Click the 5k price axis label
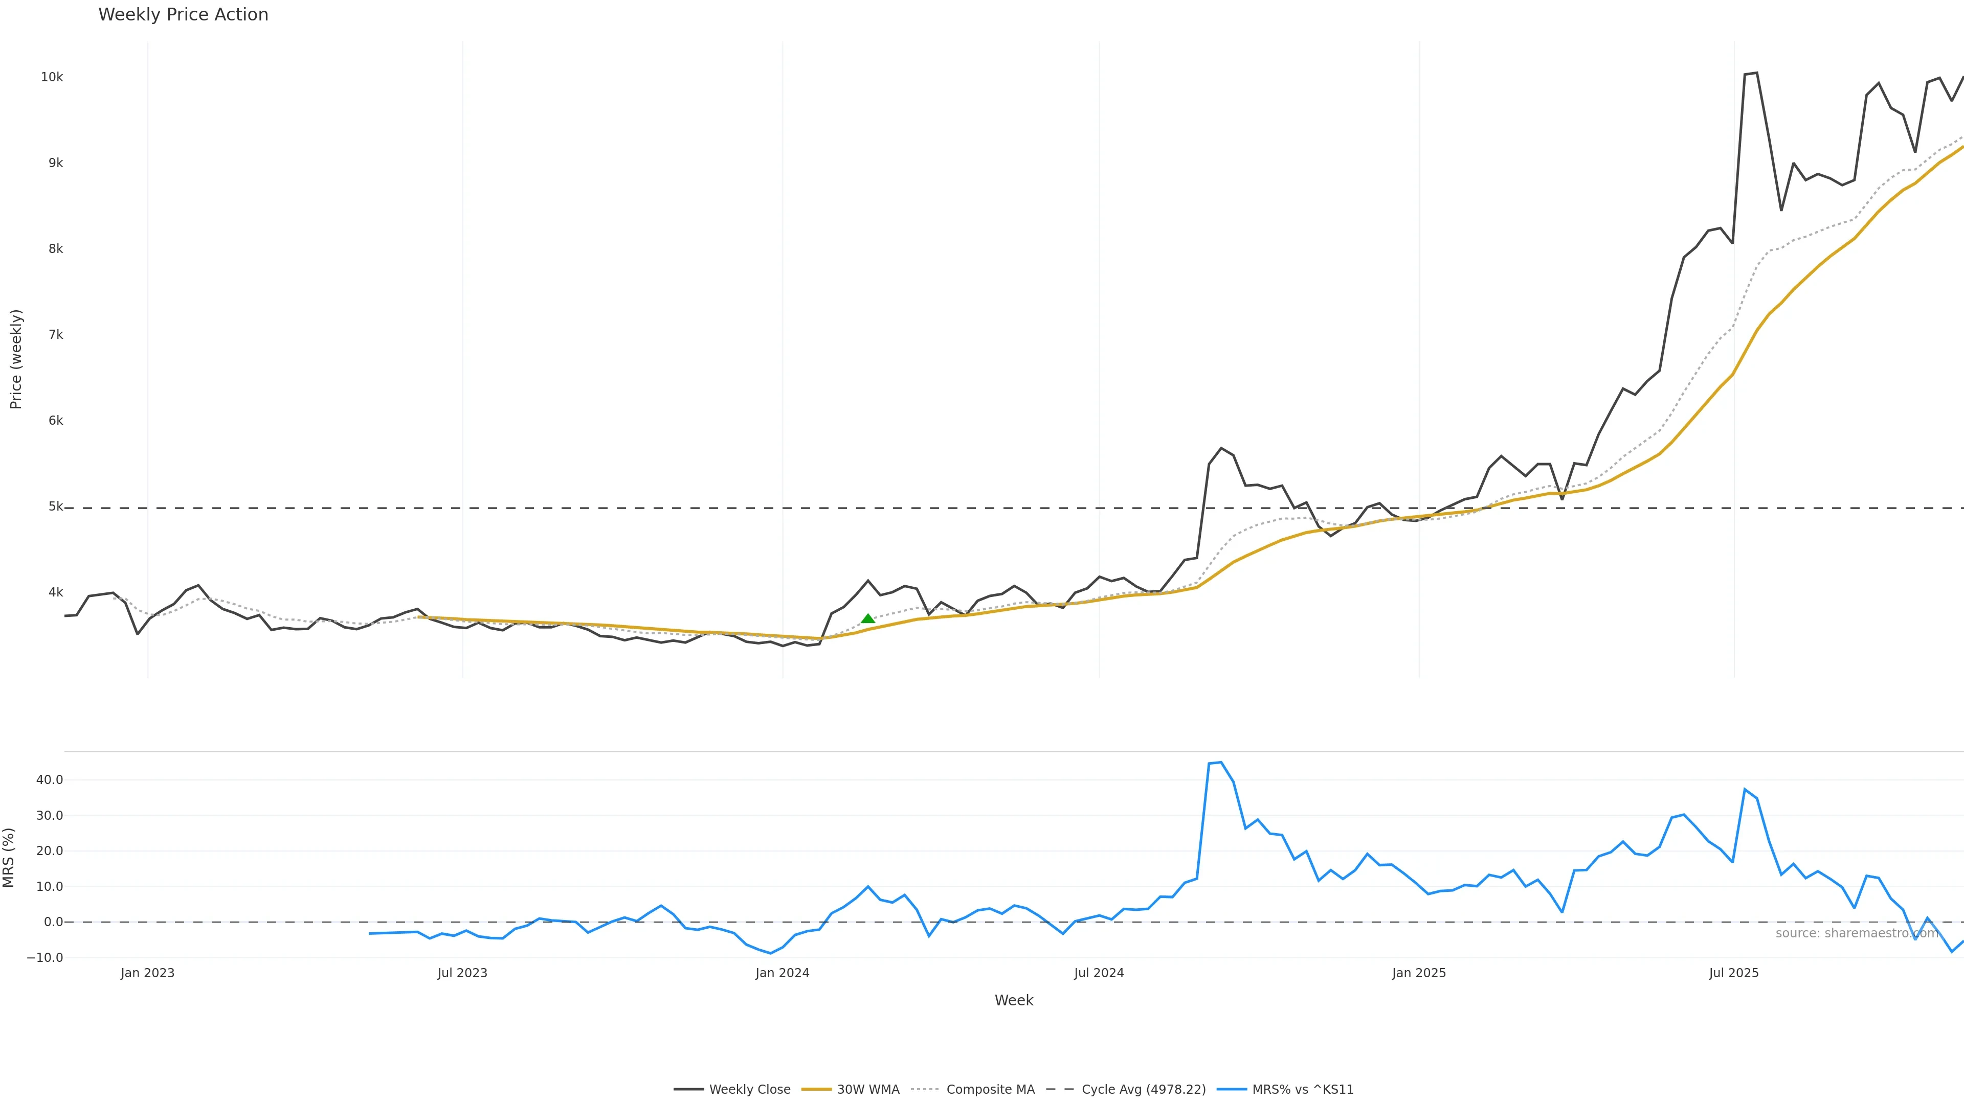Image resolution: width=1964 pixels, height=1104 pixels. click(x=56, y=506)
